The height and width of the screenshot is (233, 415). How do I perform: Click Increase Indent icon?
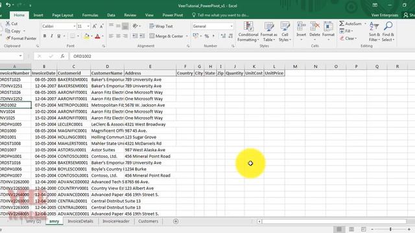[x=142, y=36]
